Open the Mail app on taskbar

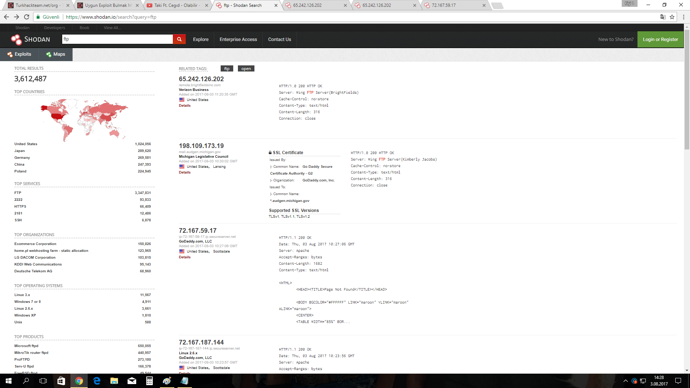pyautogui.click(x=132, y=381)
